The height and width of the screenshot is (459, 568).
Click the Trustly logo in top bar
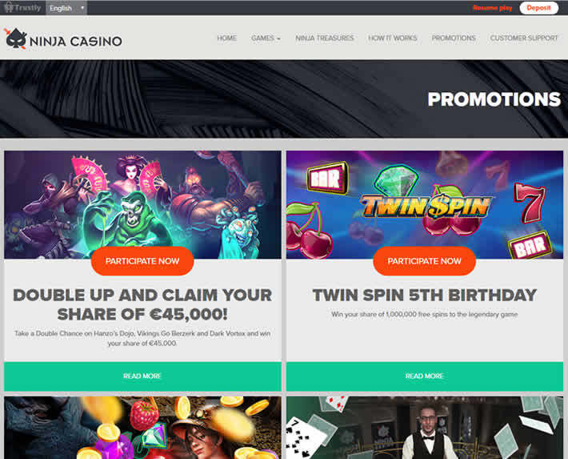pyautogui.click(x=22, y=8)
